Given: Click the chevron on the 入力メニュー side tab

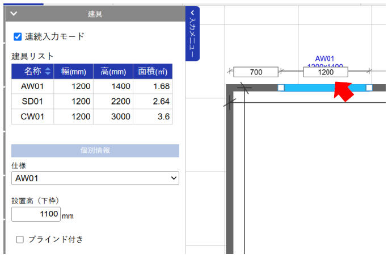Looking at the screenshot, I should point(193,12).
